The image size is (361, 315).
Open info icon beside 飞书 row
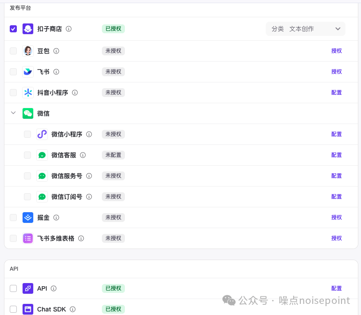coord(56,72)
